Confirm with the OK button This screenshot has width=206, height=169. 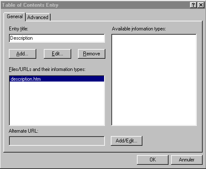coord(152,160)
